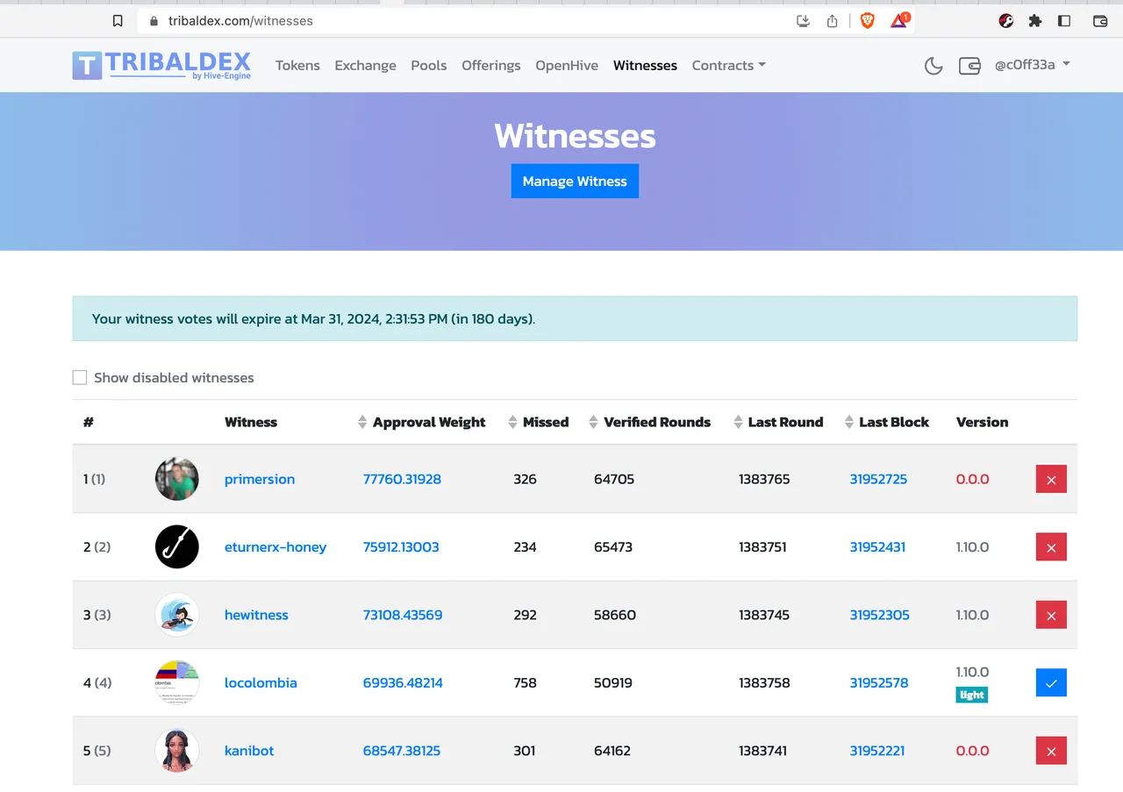
Task: Toggle vote checkmark for locolombia
Action: tap(1051, 682)
